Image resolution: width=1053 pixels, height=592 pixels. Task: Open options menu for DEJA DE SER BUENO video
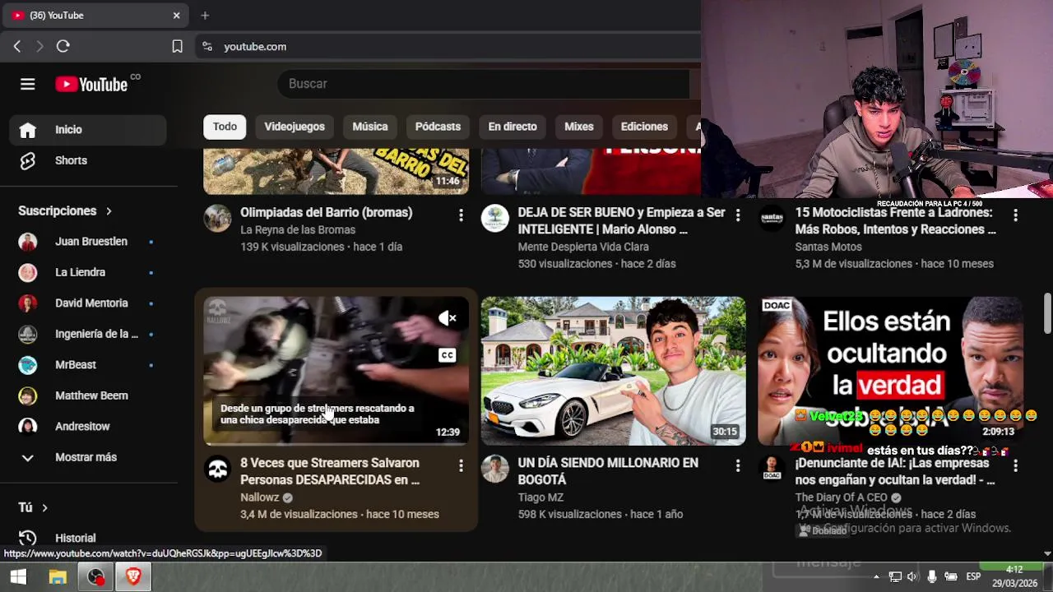tap(738, 215)
